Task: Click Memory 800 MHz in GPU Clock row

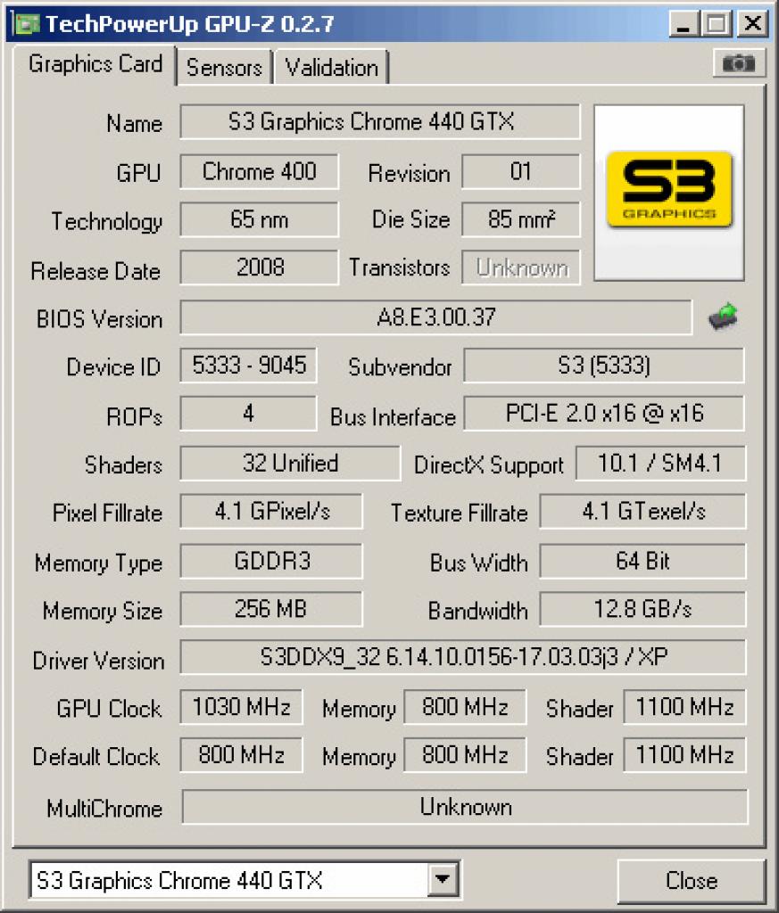Action: point(465,707)
